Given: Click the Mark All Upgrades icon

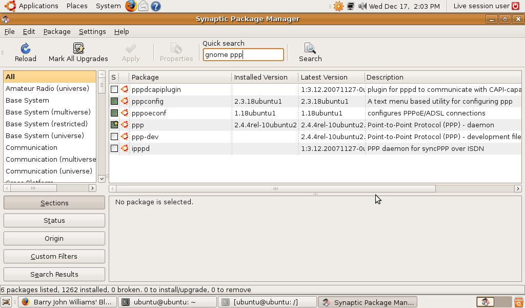Looking at the screenshot, I should pos(78,49).
